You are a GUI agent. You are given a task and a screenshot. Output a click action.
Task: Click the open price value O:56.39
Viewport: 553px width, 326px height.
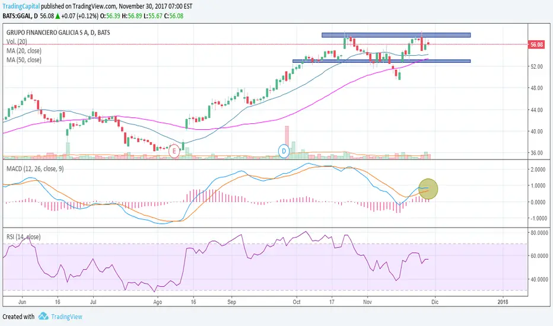[110, 16]
